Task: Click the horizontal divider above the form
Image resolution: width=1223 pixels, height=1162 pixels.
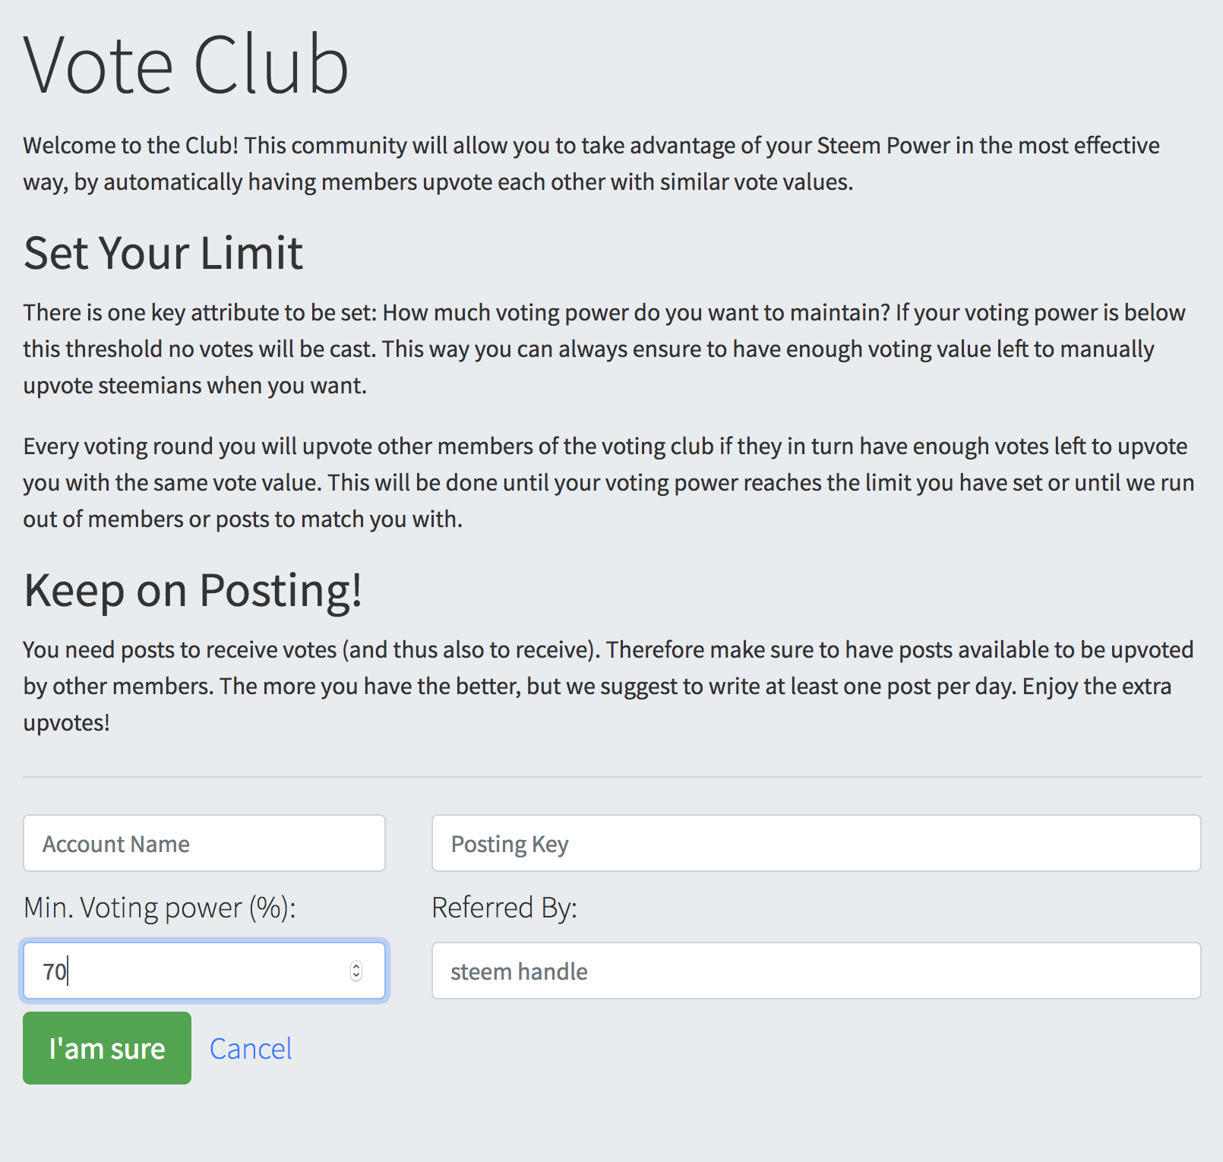Action: click(x=611, y=777)
